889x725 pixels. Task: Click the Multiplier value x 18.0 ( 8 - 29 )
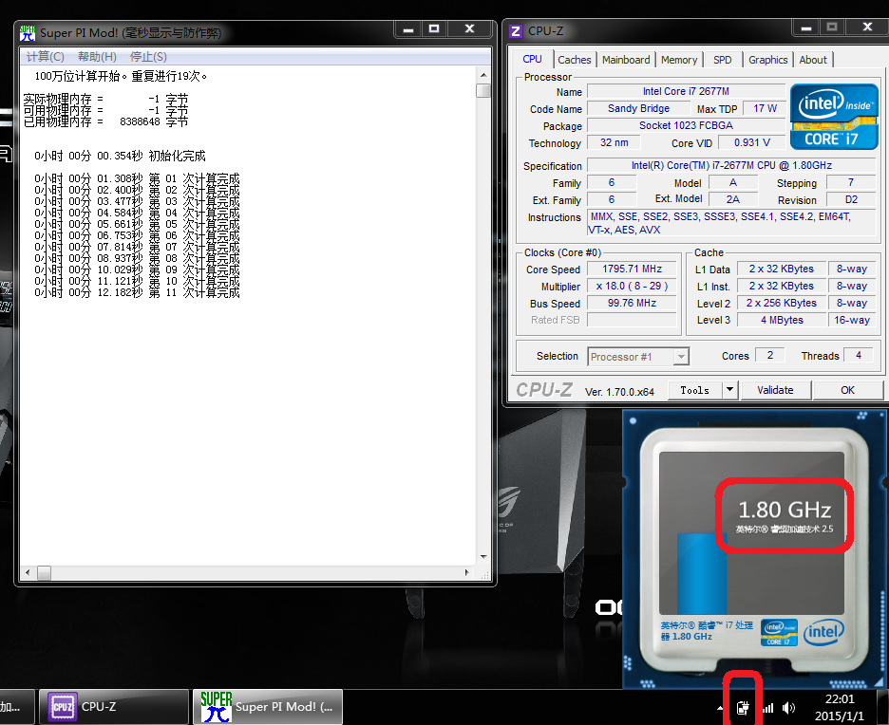pyautogui.click(x=632, y=286)
